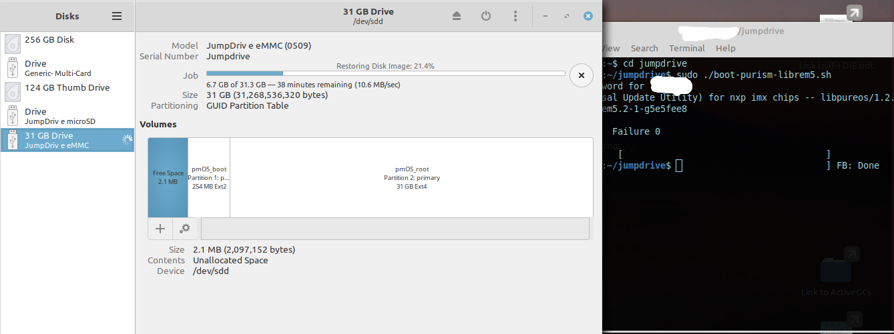Select the Generic Multi-Card drive
The width and height of the screenshot is (894, 334).
click(67, 68)
